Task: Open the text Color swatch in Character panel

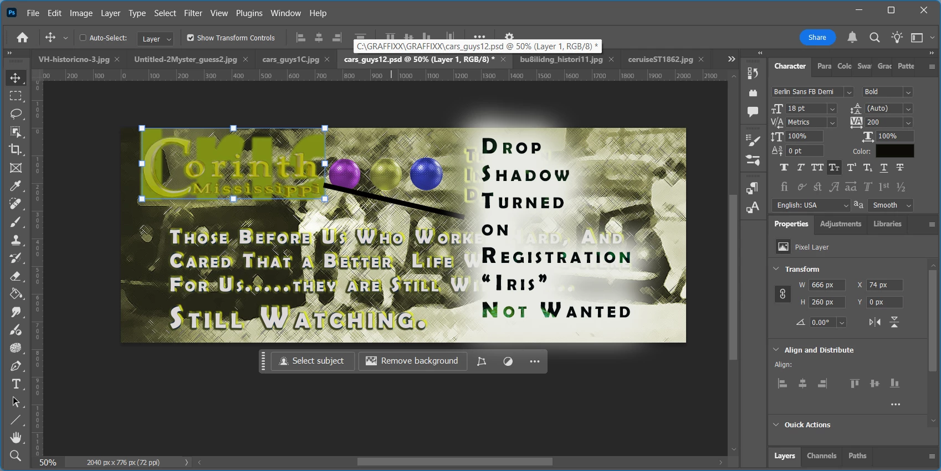Action: tap(894, 151)
